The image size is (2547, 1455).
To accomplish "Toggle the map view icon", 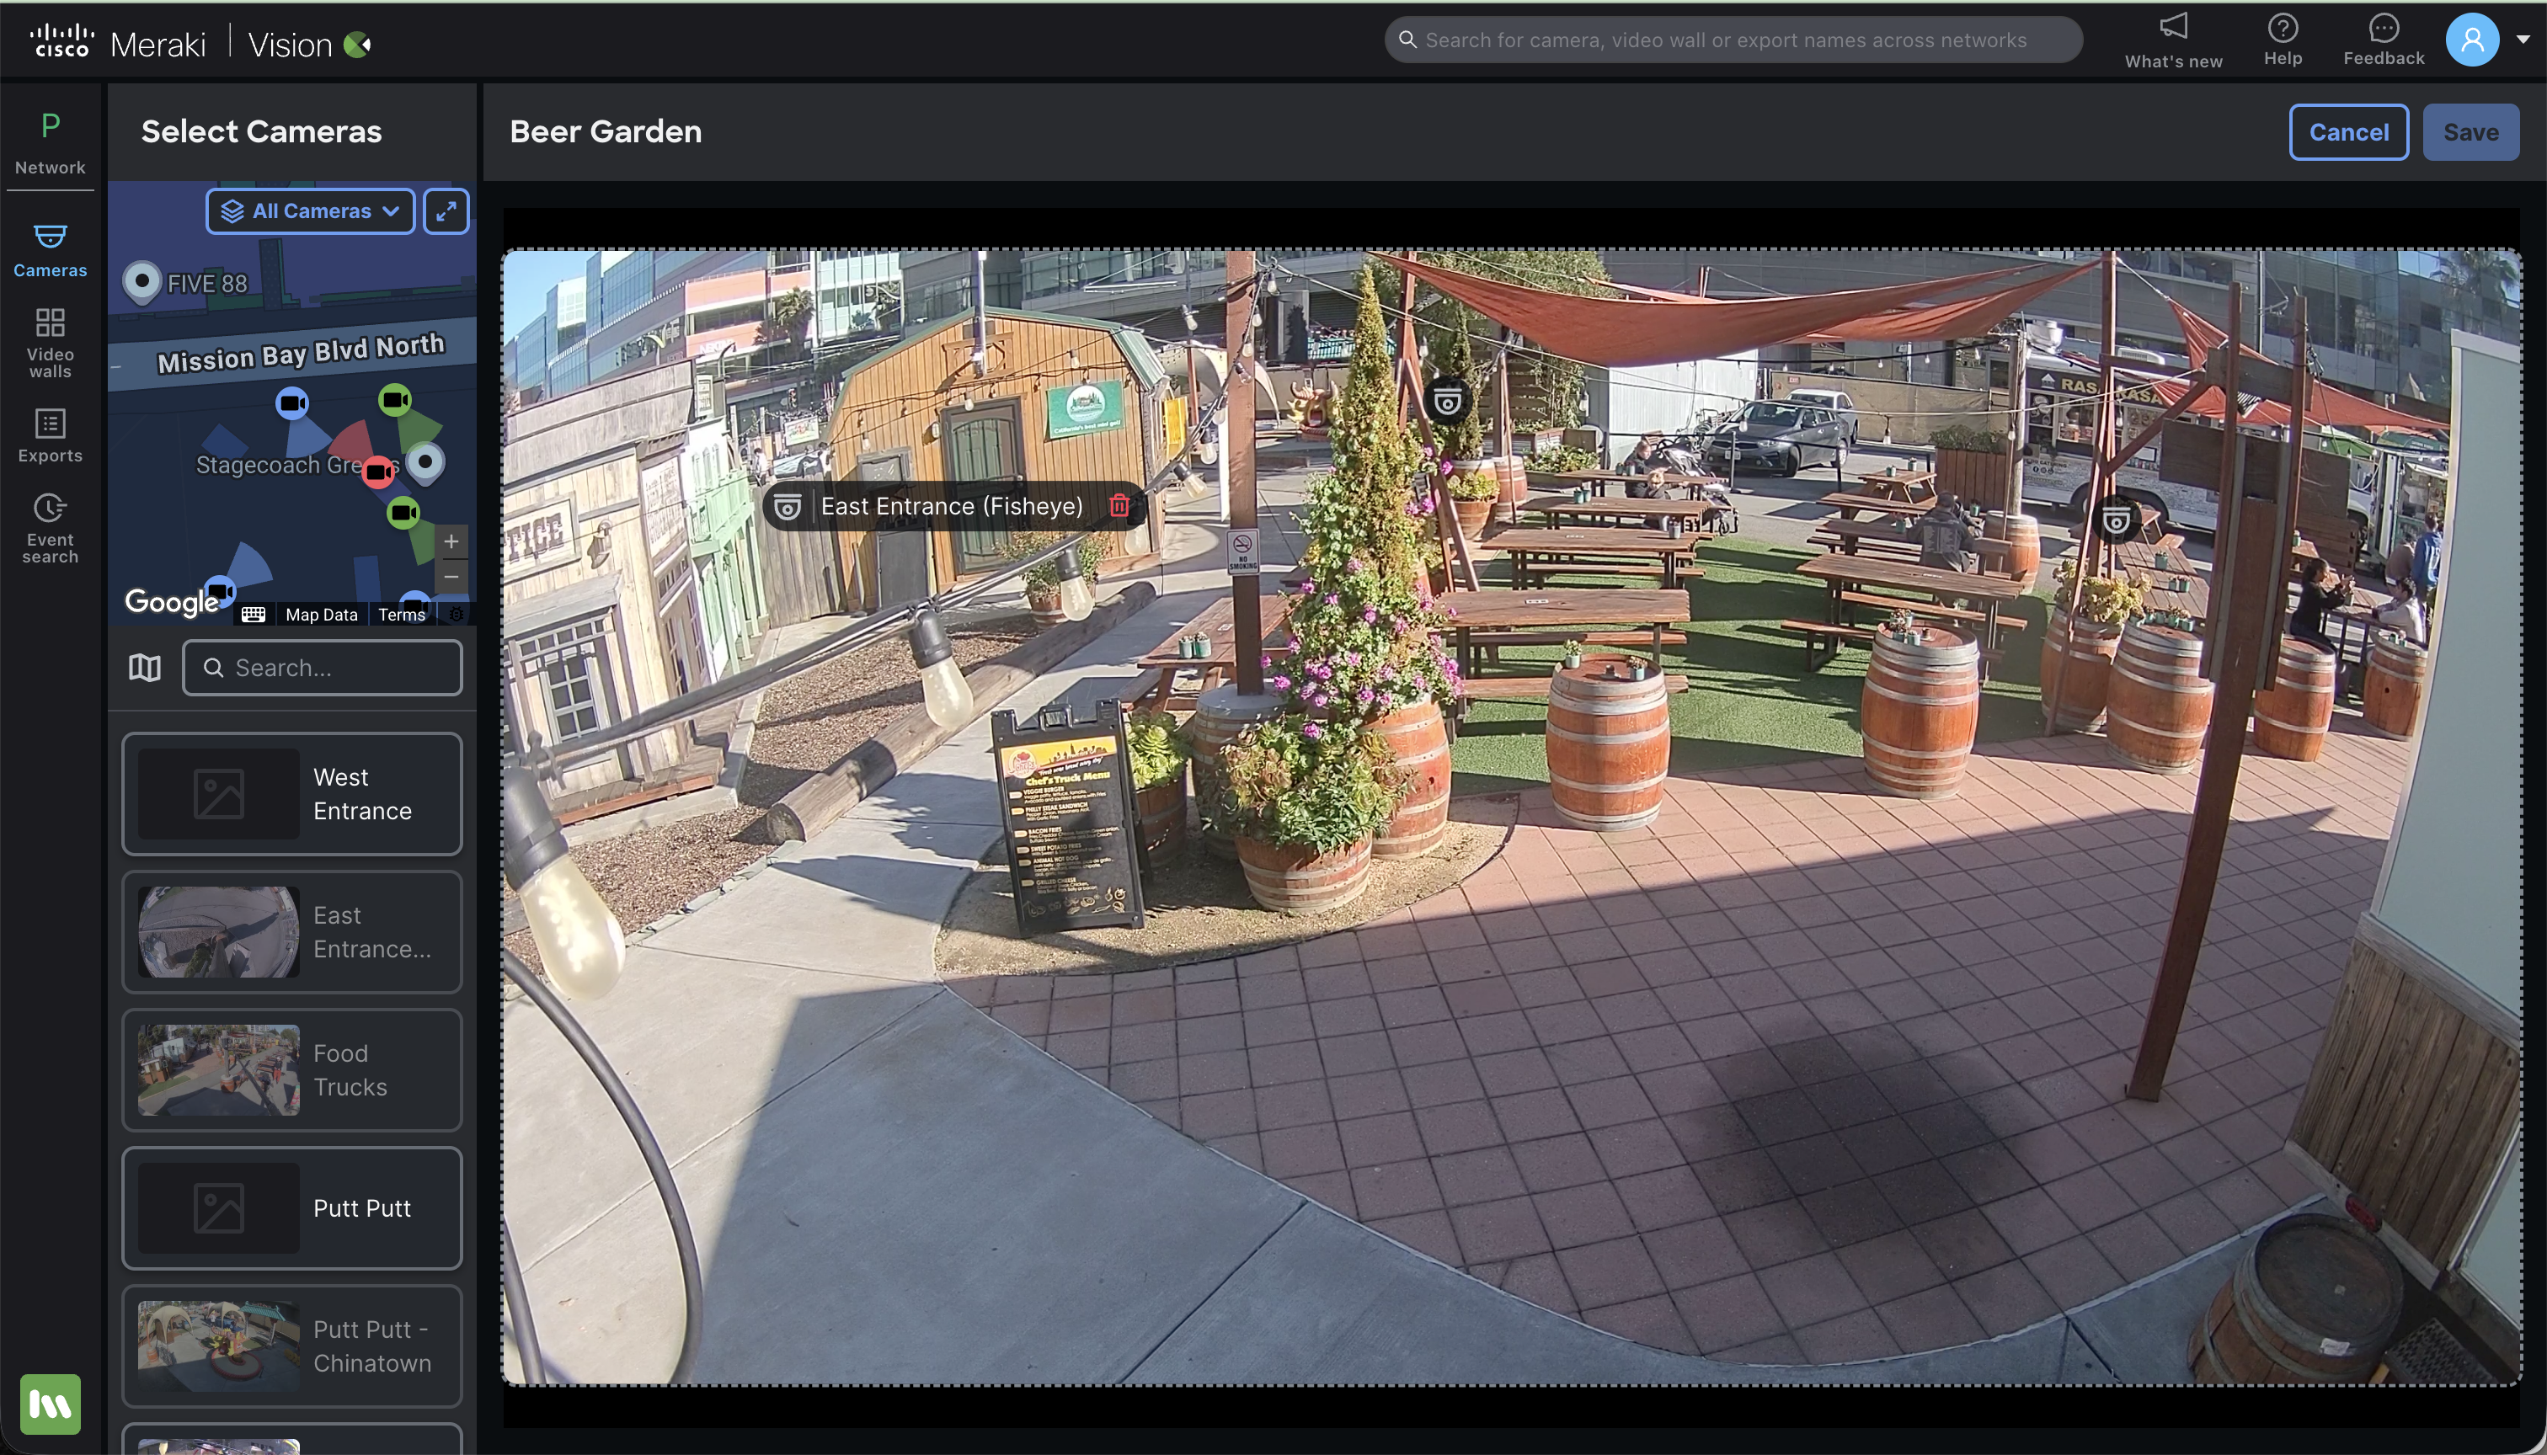I will point(145,668).
